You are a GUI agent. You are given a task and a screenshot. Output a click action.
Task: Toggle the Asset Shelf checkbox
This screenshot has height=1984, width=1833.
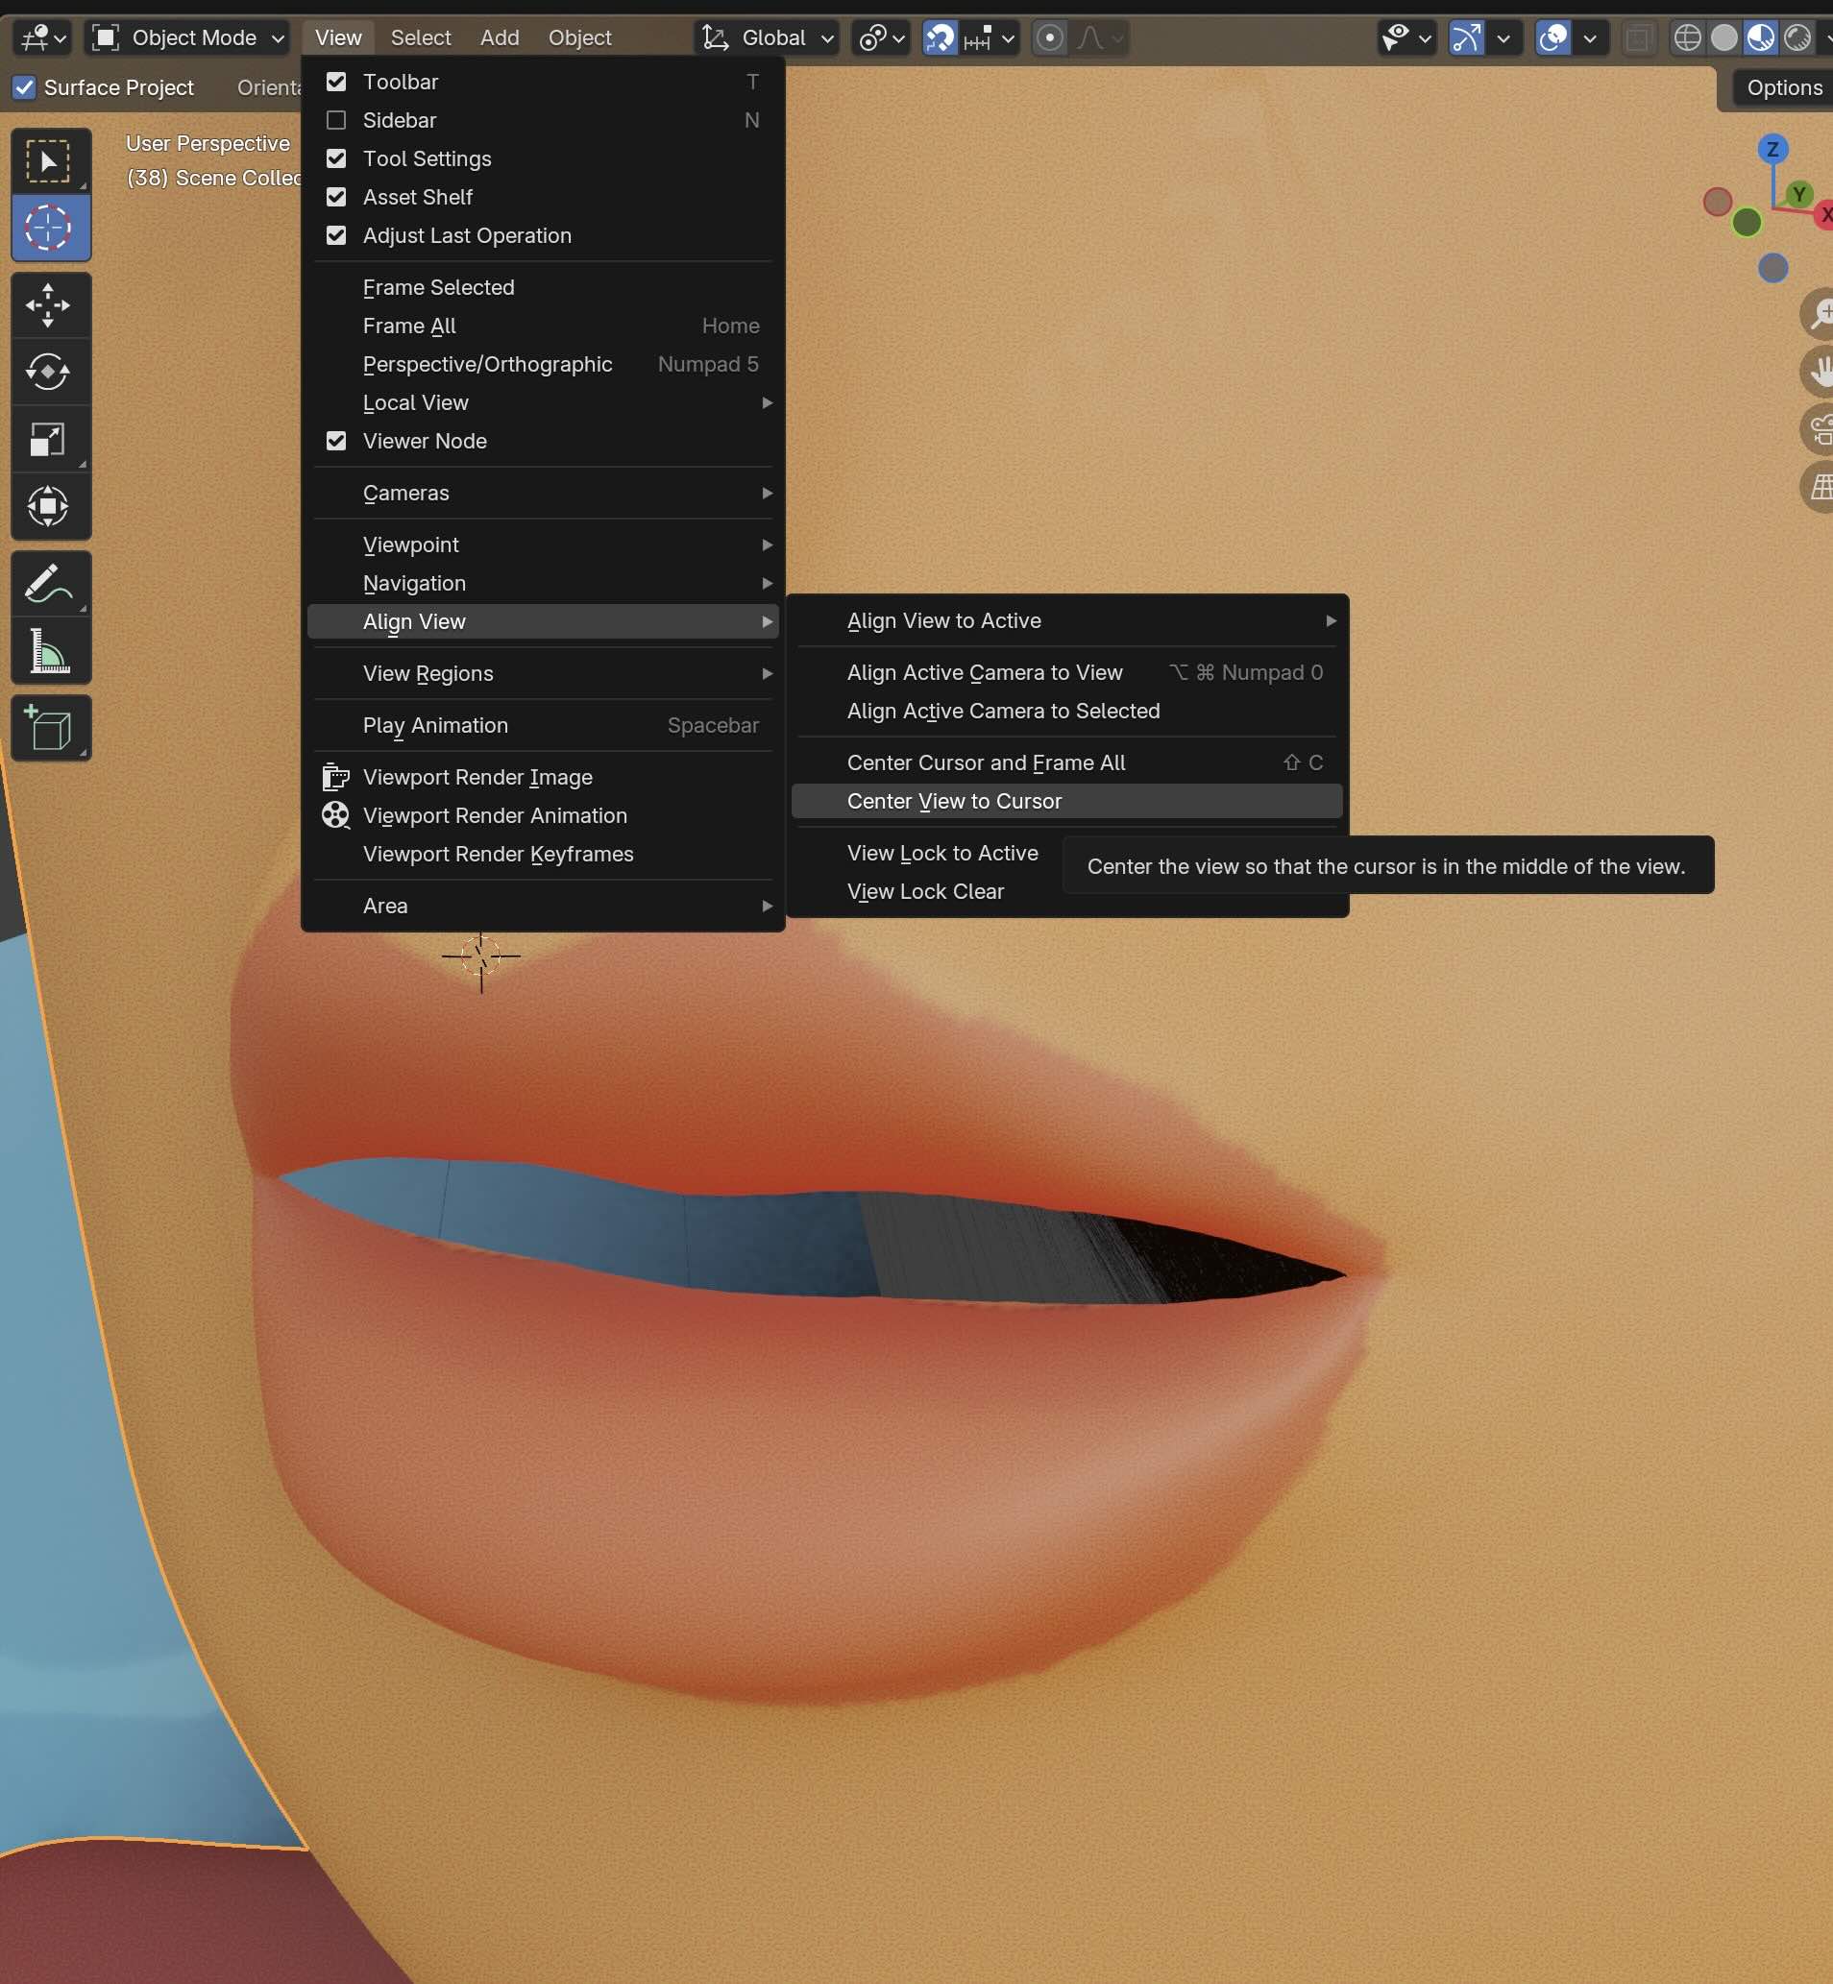(336, 197)
